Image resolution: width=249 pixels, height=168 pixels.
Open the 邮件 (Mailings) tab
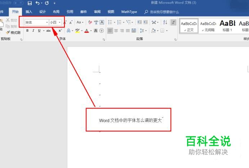83,12
